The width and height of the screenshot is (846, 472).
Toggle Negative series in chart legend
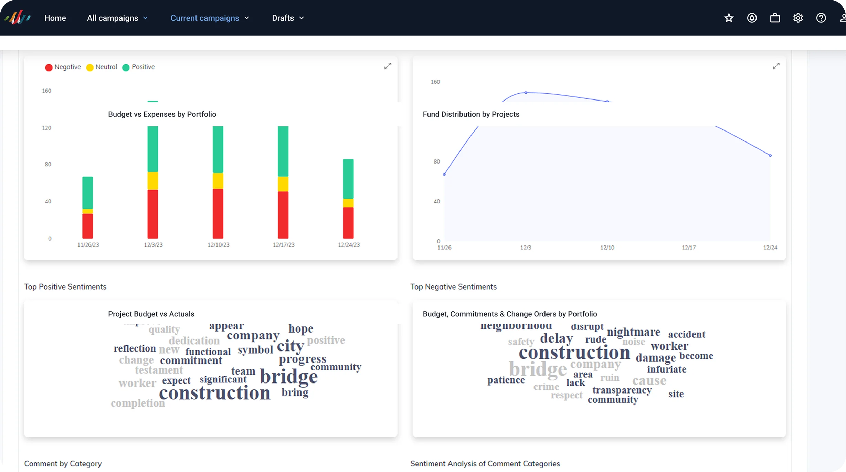pyautogui.click(x=63, y=67)
